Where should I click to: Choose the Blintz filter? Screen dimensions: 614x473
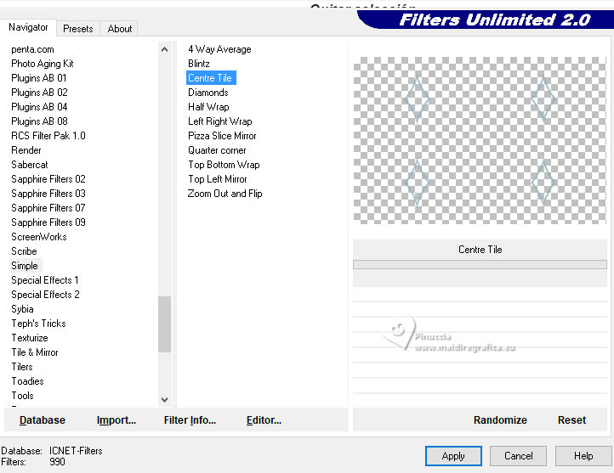coord(198,64)
